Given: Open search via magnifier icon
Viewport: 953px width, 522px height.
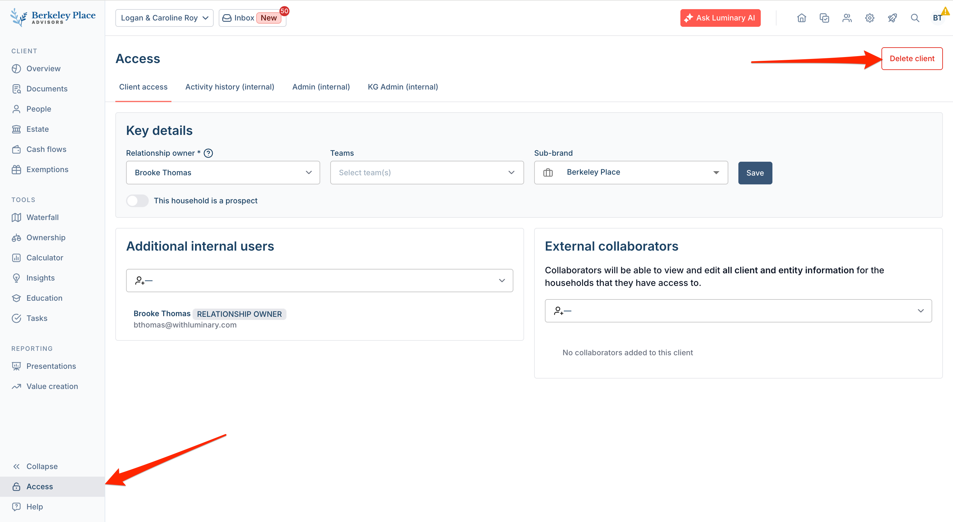Looking at the screenshot, I should click(915, 18).
